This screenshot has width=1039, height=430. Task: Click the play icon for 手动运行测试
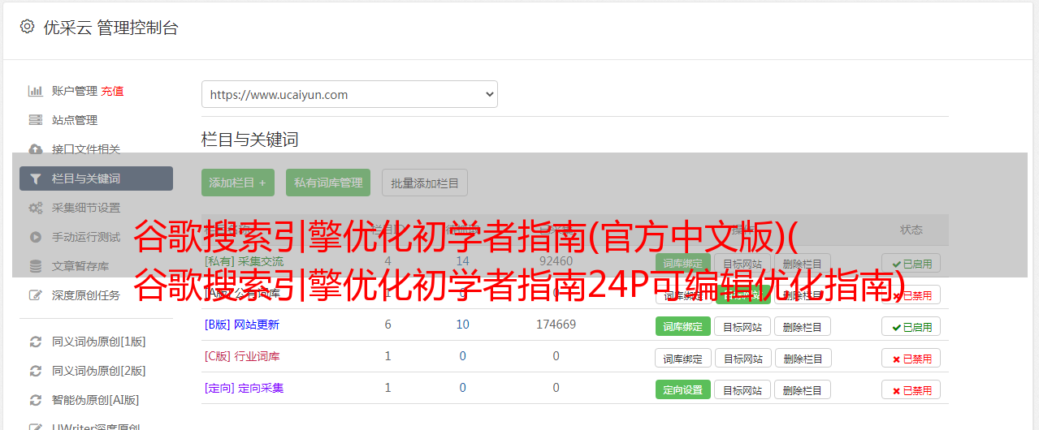[36, 237]
